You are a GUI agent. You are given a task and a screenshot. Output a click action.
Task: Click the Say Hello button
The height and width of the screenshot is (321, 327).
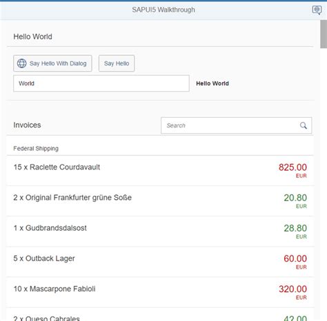click(117, 63)
